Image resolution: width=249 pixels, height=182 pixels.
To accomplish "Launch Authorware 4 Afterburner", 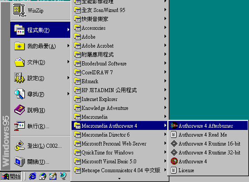I will pos(208,126).
